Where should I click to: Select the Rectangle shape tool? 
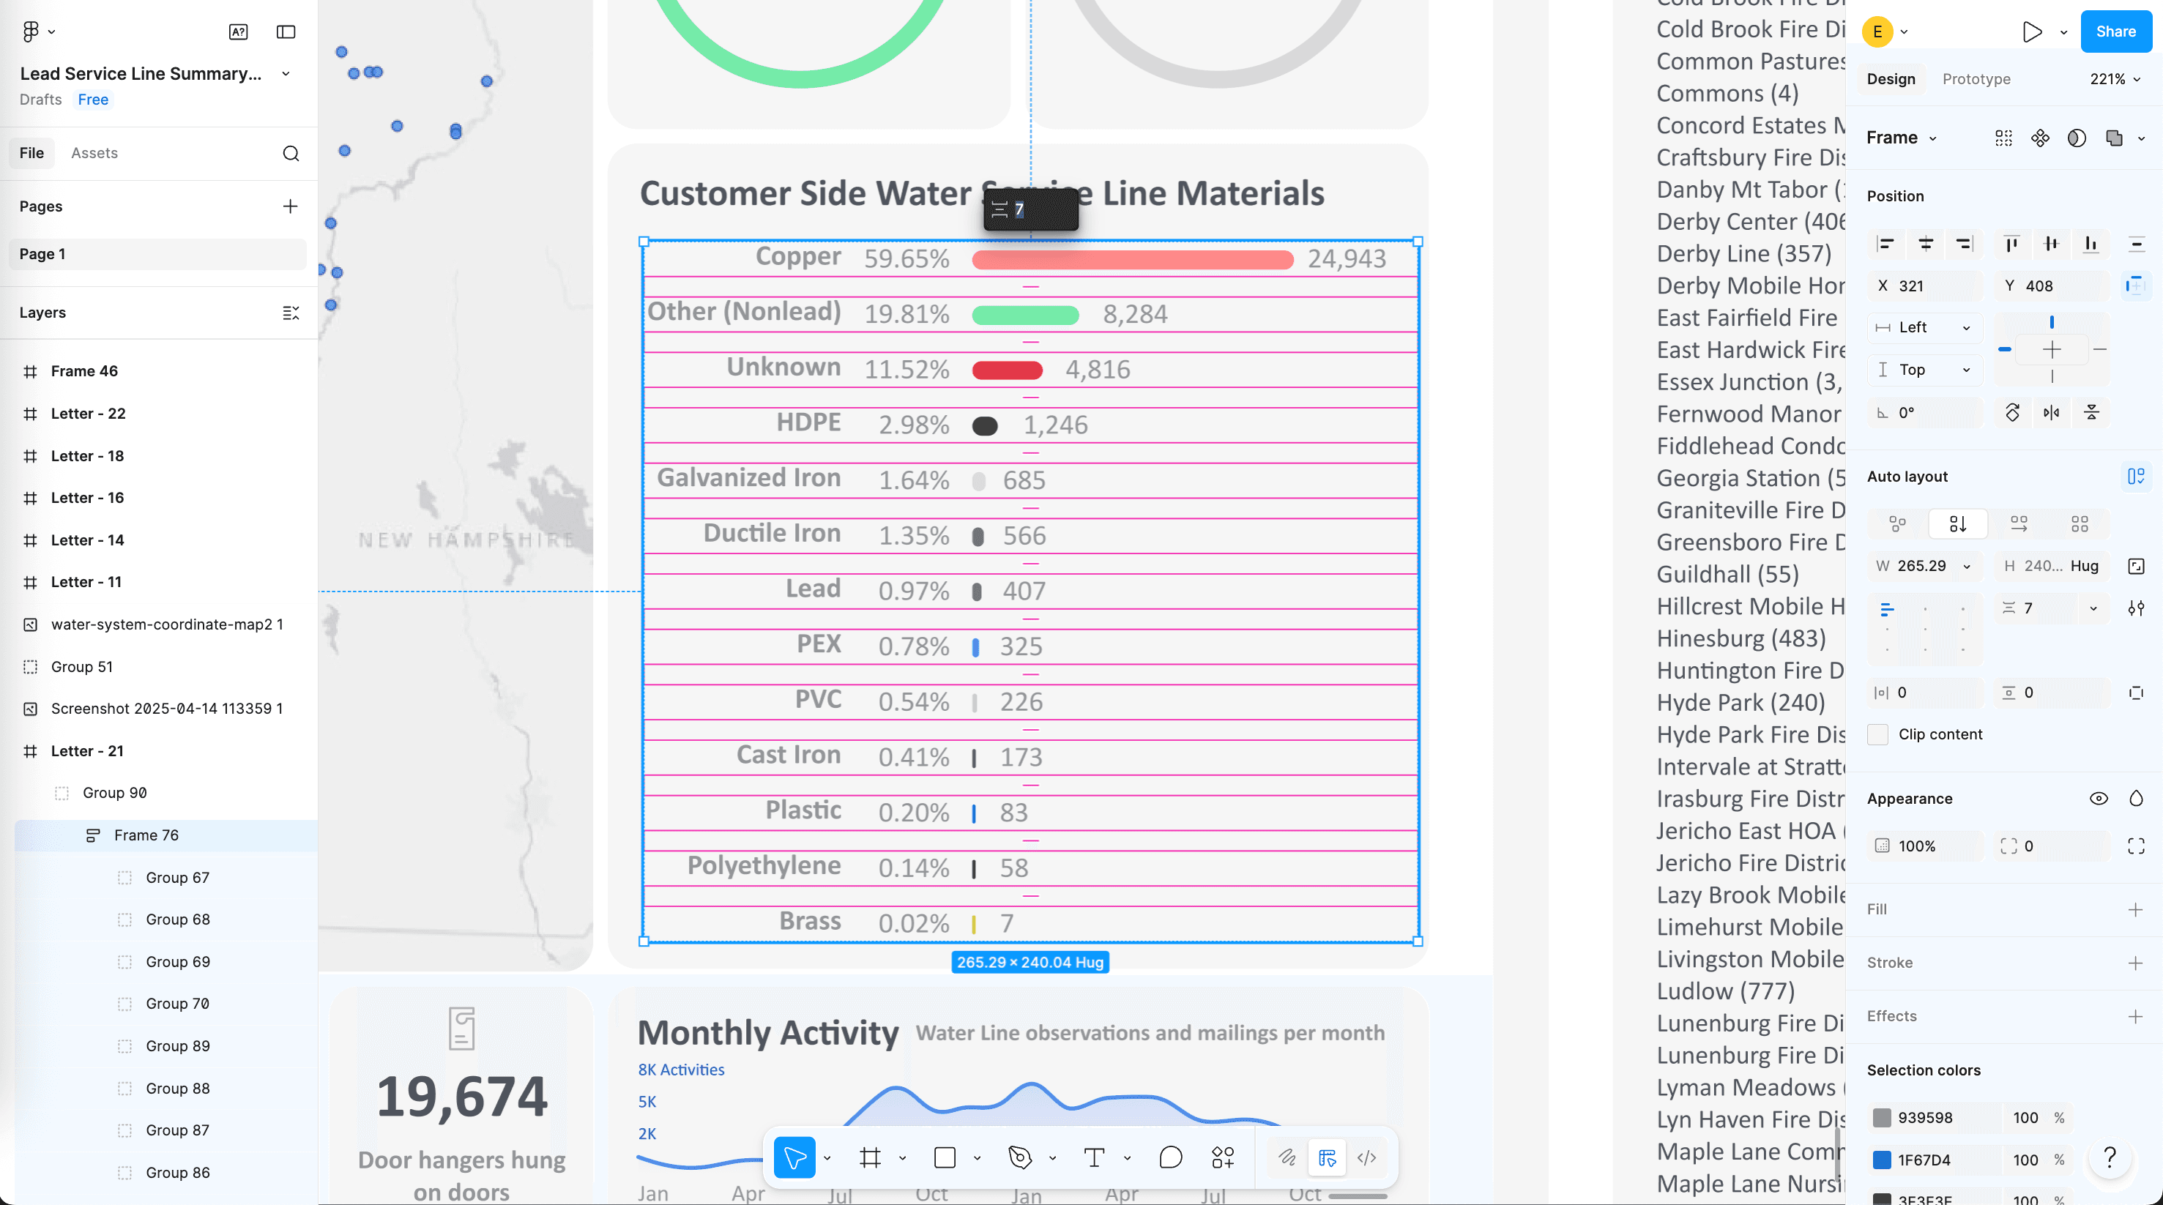click(x=945, y=1158)
